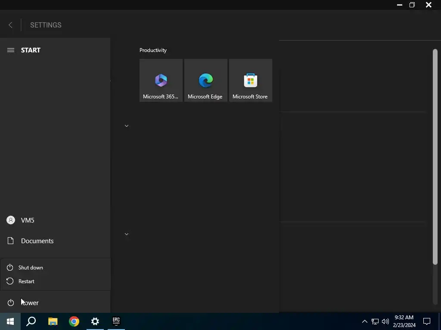
Task: Launch Google Chrome from taskbar
Action: coord(74,321)
